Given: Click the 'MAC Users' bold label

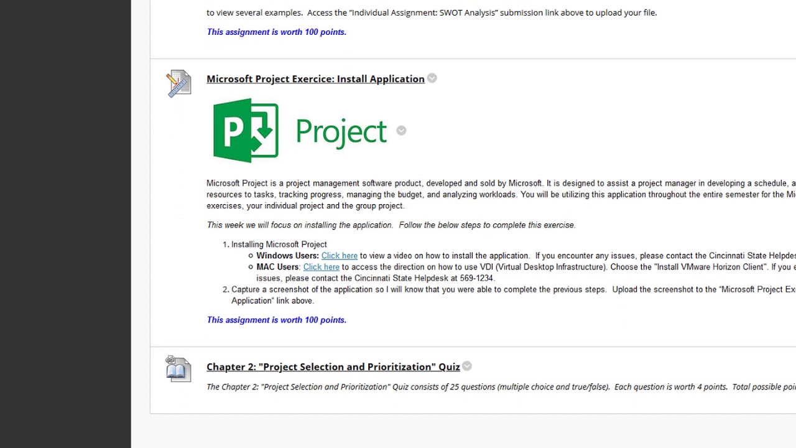Looking at the screenshot, I should pos(277,267).
